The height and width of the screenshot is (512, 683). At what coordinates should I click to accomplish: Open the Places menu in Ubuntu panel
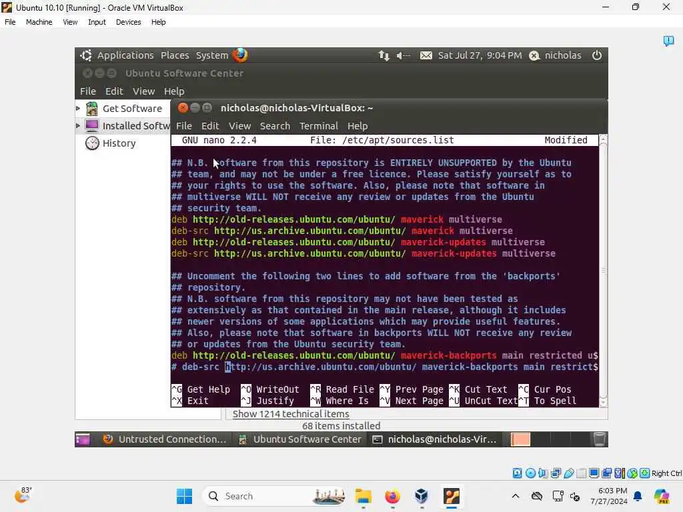point(175,55)
